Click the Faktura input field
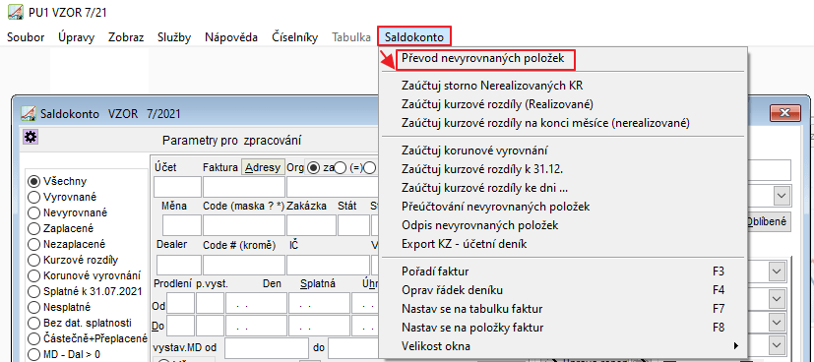Image resolution: width=814 pixels, height=362 pixels. pos(244,187)
